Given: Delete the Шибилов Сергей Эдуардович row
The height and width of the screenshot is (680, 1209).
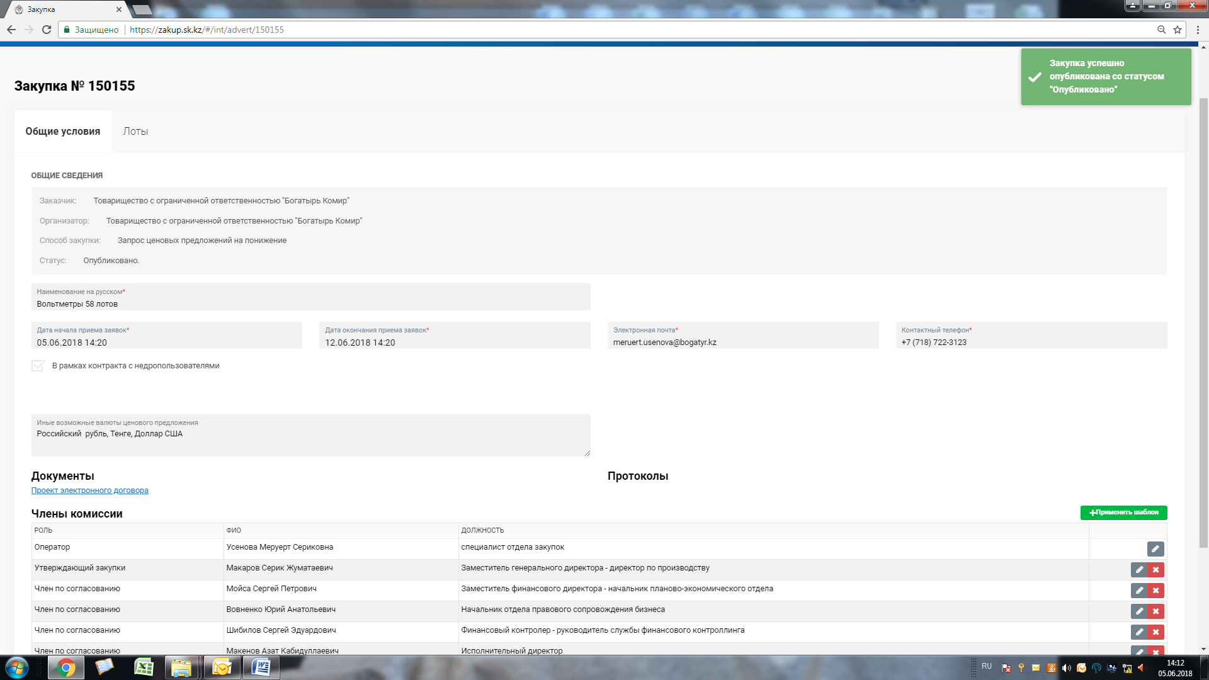Looking at the screenshot, I should click(1156, 632).
